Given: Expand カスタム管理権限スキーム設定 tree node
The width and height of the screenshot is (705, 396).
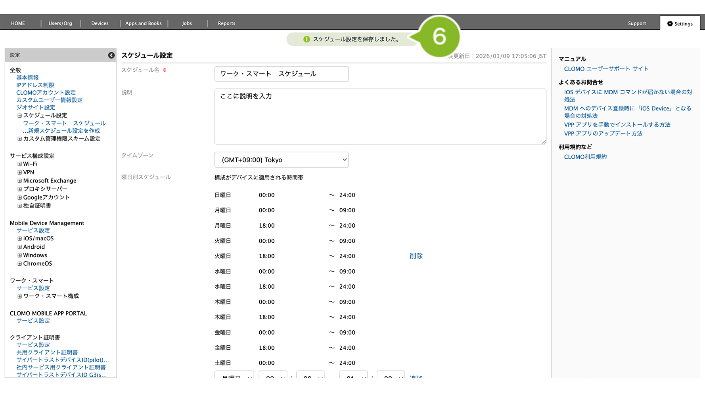Looking at the screenshot, I should click(19, 139).
